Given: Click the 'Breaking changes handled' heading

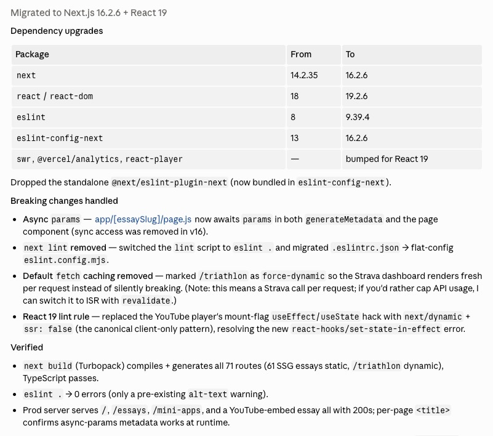Looking at the screenshot, I should coord(64,201).
